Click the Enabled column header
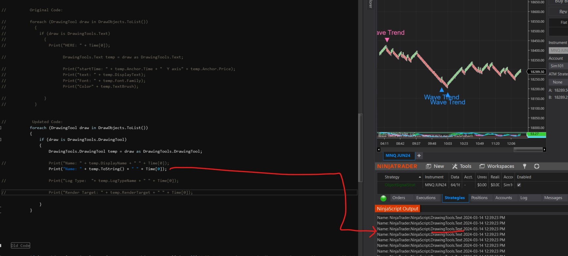Screen dimensions: 568x256 tap(524, 177)
